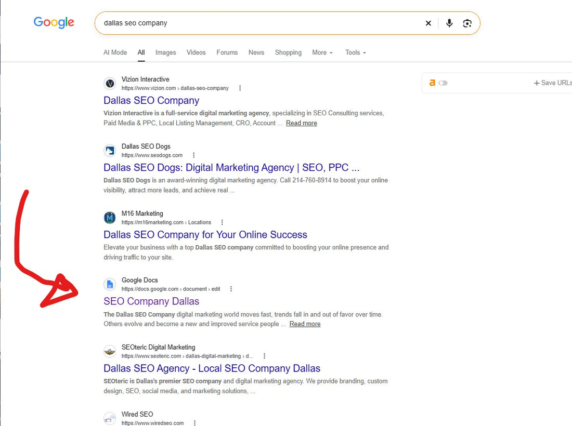Screen dimensions: 572x426
Task: Open Google Lens image search icon
Action: click(467, 23)
